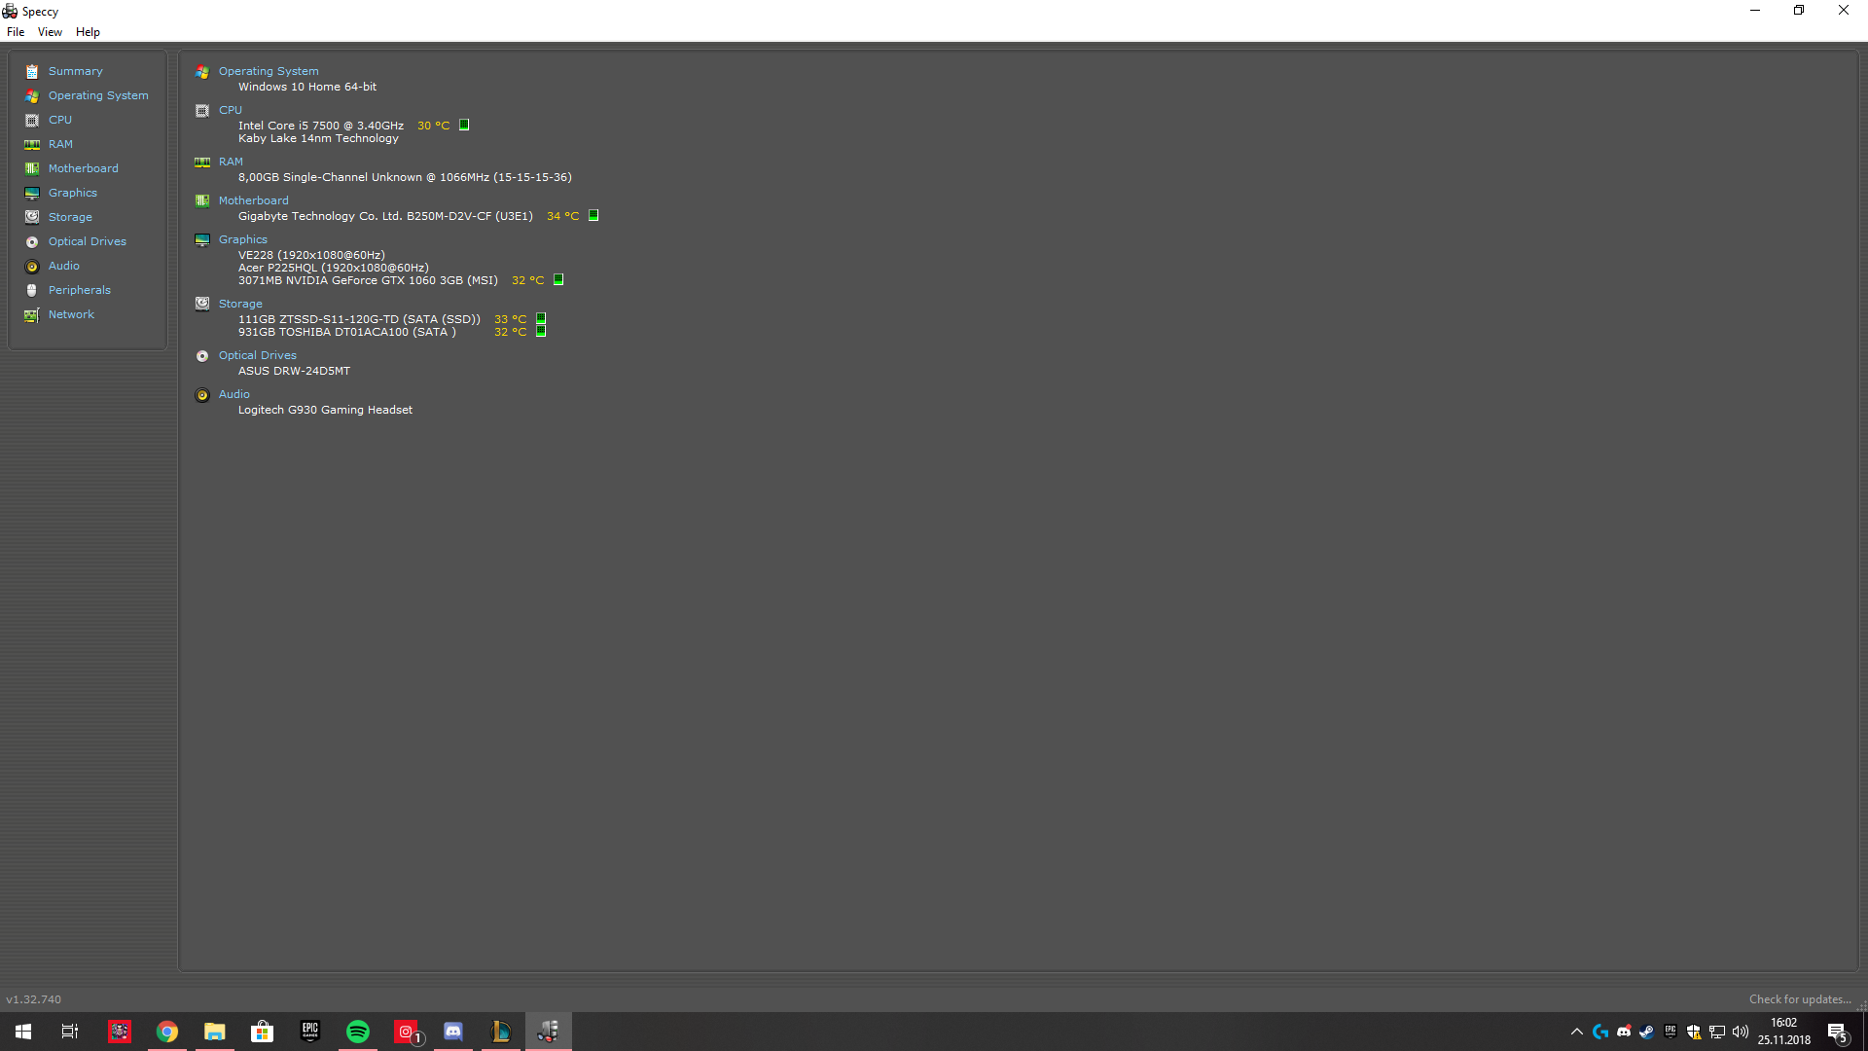The image size is (1868, 1051).
Task: Click the CPU temperature indicator square
Action: (x=464, y=125)
